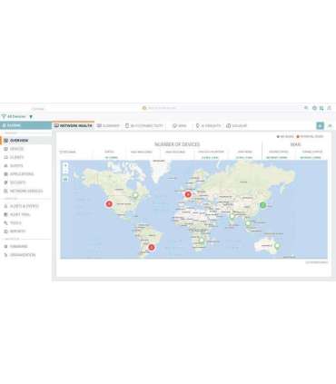Screen dimensions: 336x384
Task: Switch to the AI Insights tab
Action: coord(209,125)
